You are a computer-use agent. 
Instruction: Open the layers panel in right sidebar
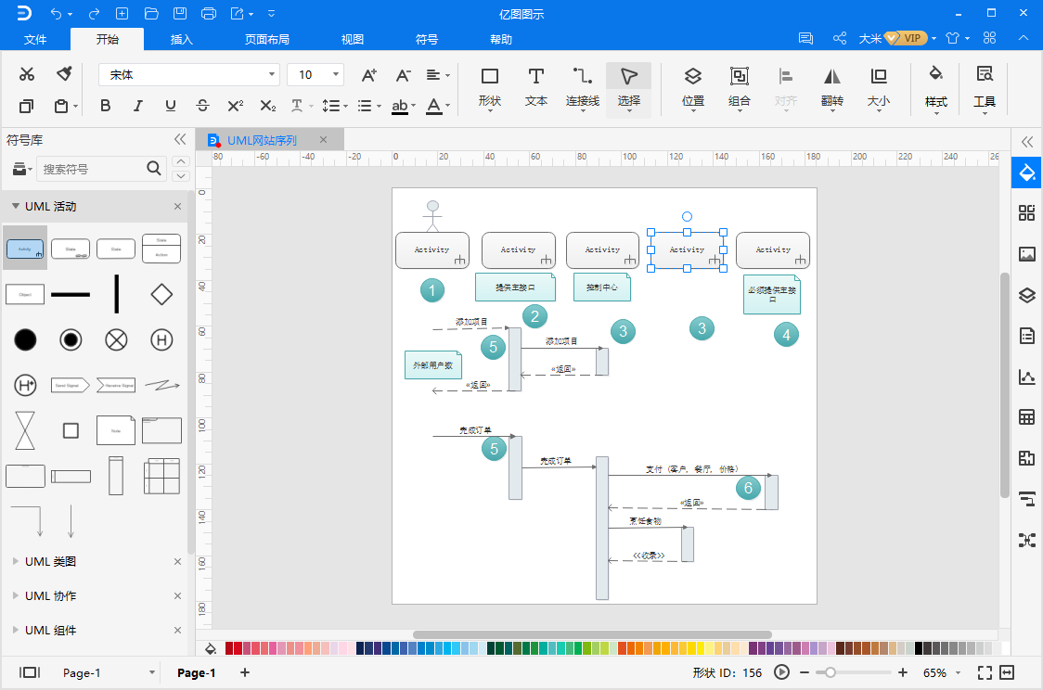[1027, 295]
